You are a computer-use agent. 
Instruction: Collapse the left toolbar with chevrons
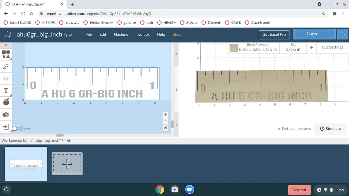pos(6,45)
